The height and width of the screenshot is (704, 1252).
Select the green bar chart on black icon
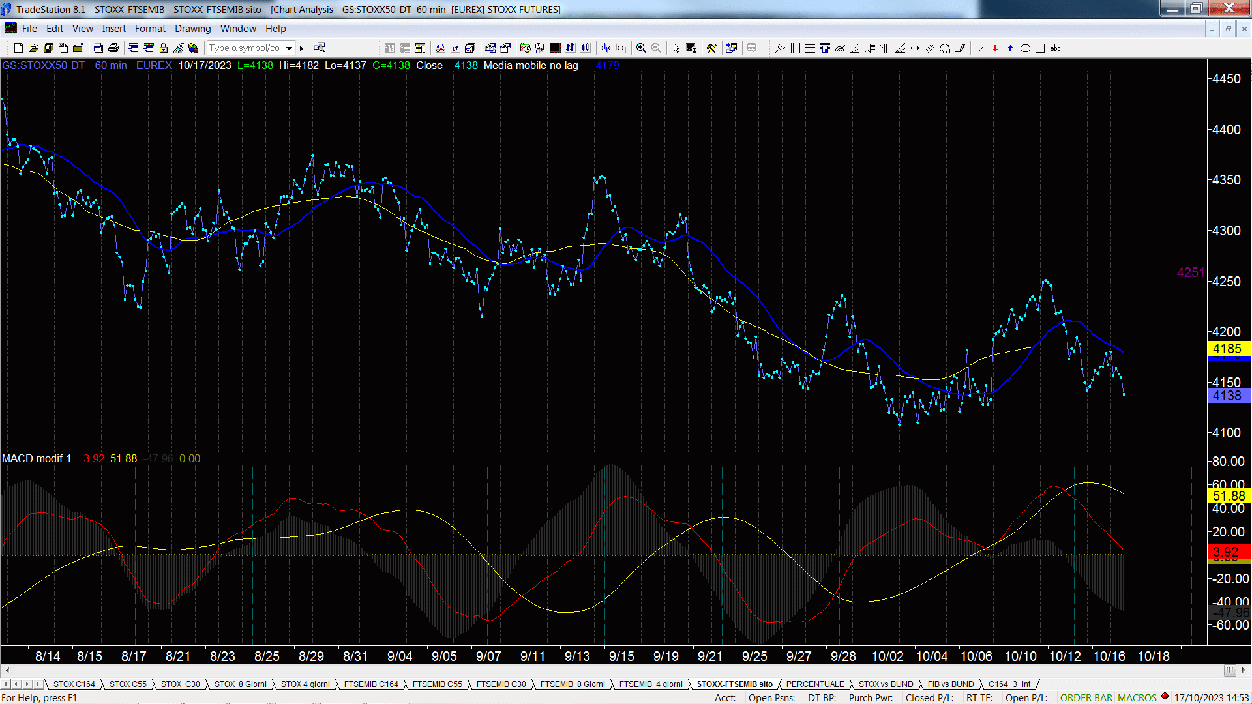[x=556, y=48]
